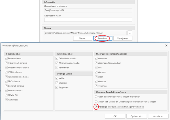Uncheck the Hyperlink relation category
The height and width of the screenshot is (120, 170).
(x=96, y=86)
